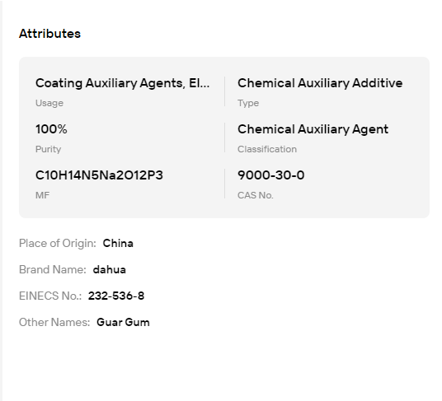Click the Brand Name label

(53, 269)
